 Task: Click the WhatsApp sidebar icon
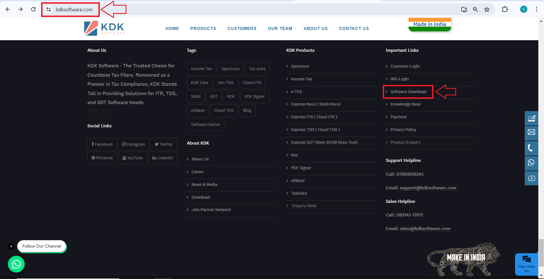coord(532,163)
